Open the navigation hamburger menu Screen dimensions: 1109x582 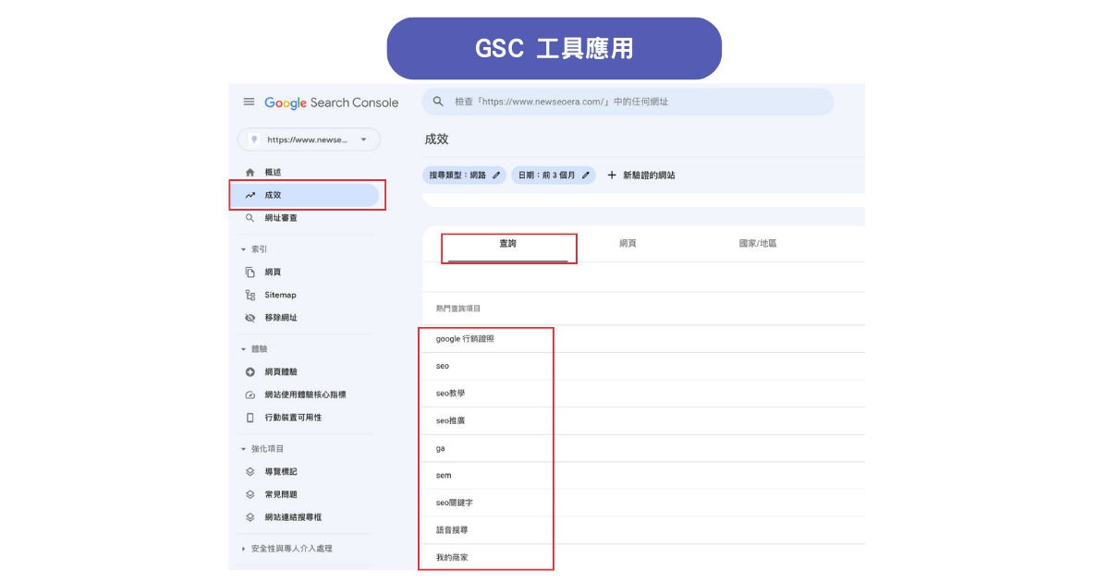point(248,102)
